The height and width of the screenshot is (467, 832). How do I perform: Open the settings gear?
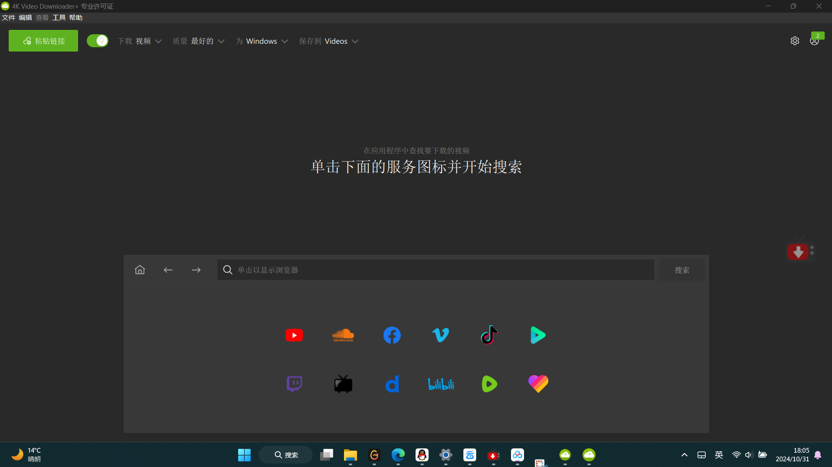click(795, 41)
